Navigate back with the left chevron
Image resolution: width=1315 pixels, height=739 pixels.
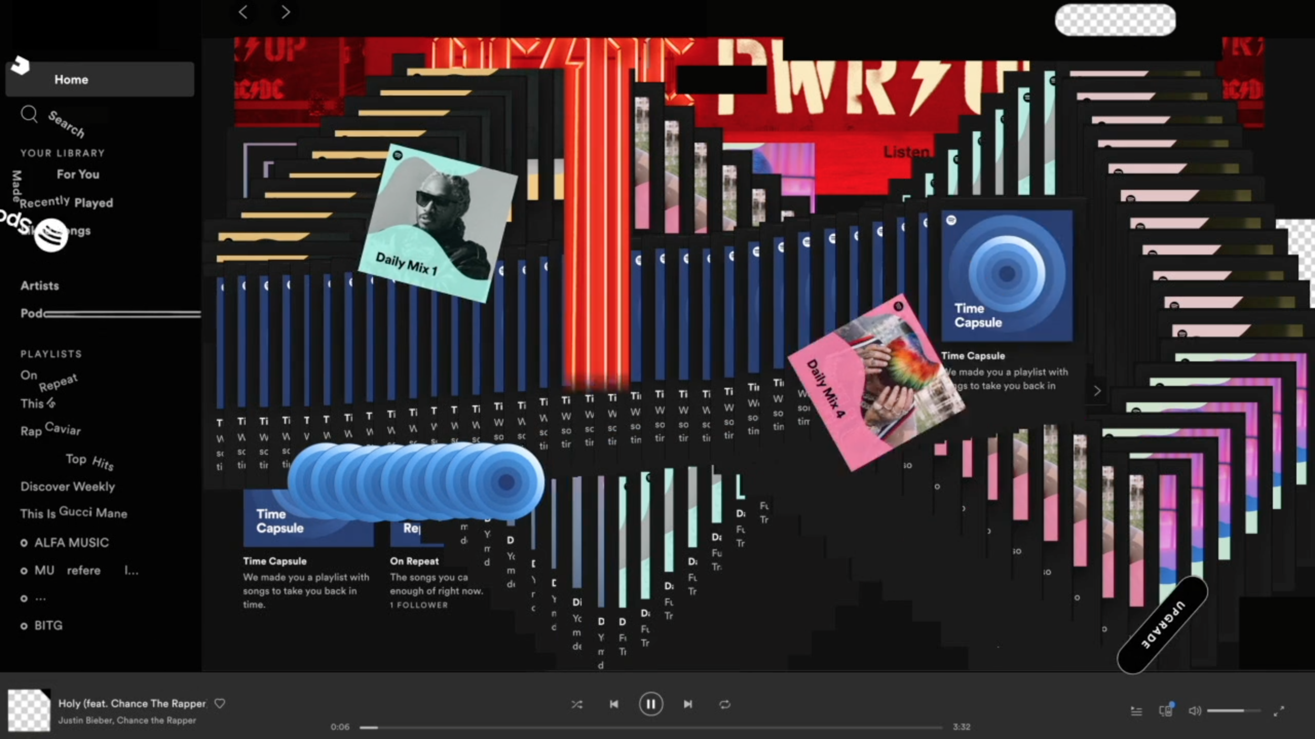pos(243,12)
